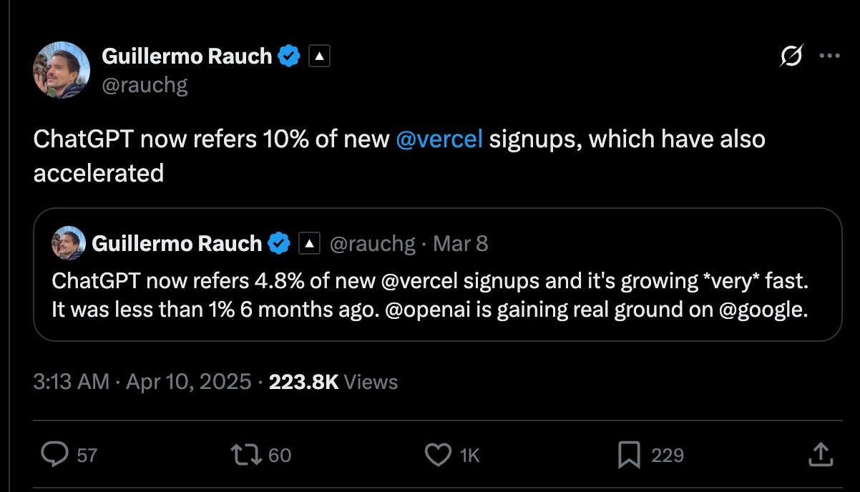Screen dimensions: 860x492
Task: Click the @rauchg handle under author name
Action: click(145, 85)
